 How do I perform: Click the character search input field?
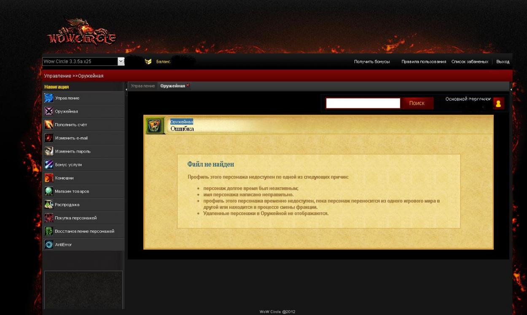click(x=363, y=103)
